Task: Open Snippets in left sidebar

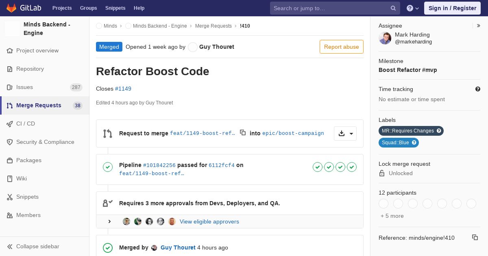Action: click(45, 197)
